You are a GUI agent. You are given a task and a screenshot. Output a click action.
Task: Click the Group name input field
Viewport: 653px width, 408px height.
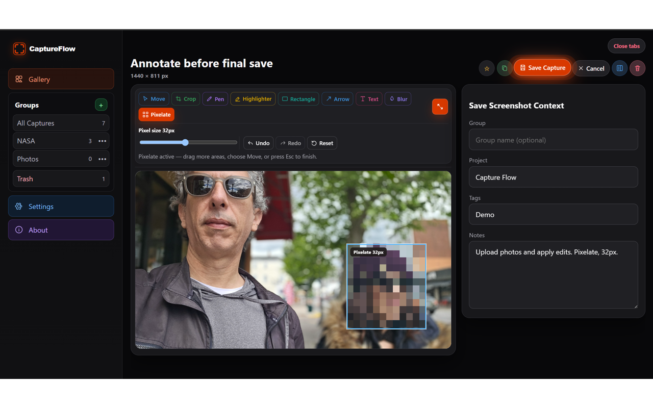tap(554, 140)
